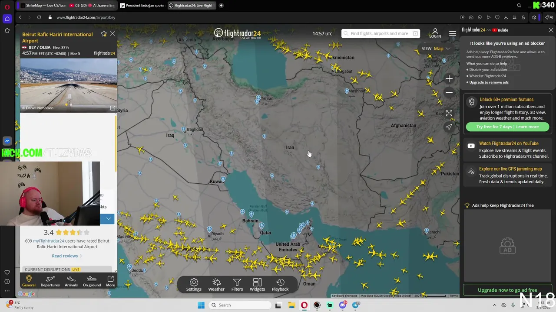Open the VIEW Map dropdown
556x312 pixels.
[436, 49]
